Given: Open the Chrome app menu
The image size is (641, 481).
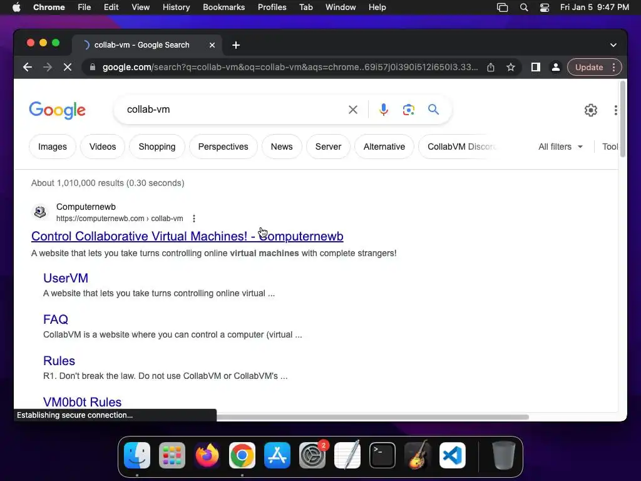Looking at the screenshot, I should 49,7.
